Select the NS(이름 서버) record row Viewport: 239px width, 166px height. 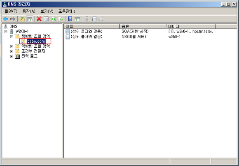(x=124, y=37)
